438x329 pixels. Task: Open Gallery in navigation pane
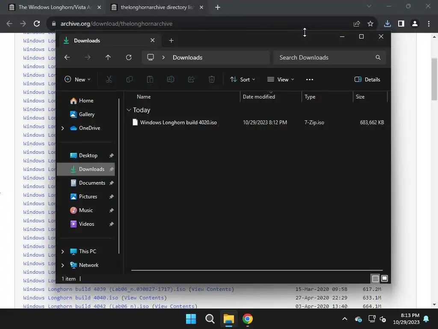(x=86, y=114)
